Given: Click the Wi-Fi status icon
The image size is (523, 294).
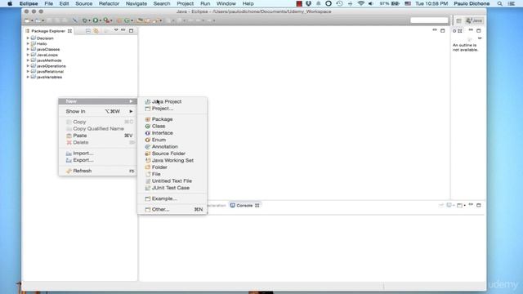Looking at the screenshot, I should 360,3.
